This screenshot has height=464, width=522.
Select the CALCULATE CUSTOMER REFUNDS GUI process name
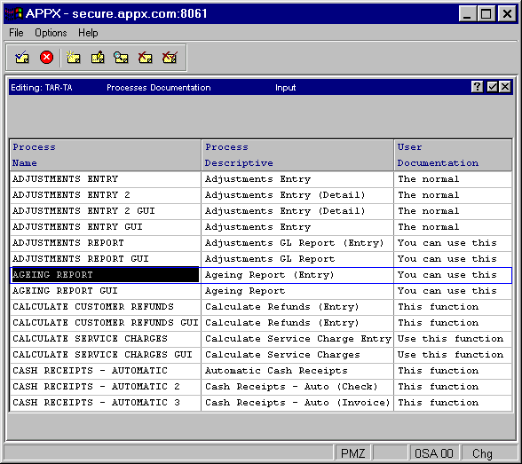105,323
